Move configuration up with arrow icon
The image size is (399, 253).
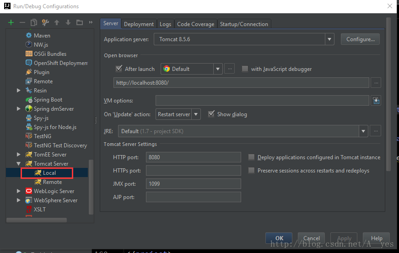tap(57, 23)
